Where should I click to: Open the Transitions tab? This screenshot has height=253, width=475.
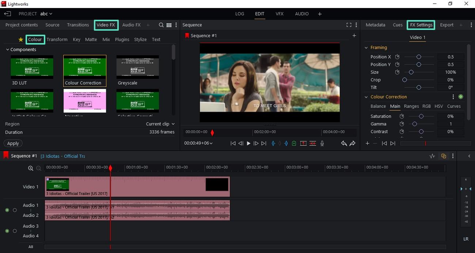click(x=78, y=25)
